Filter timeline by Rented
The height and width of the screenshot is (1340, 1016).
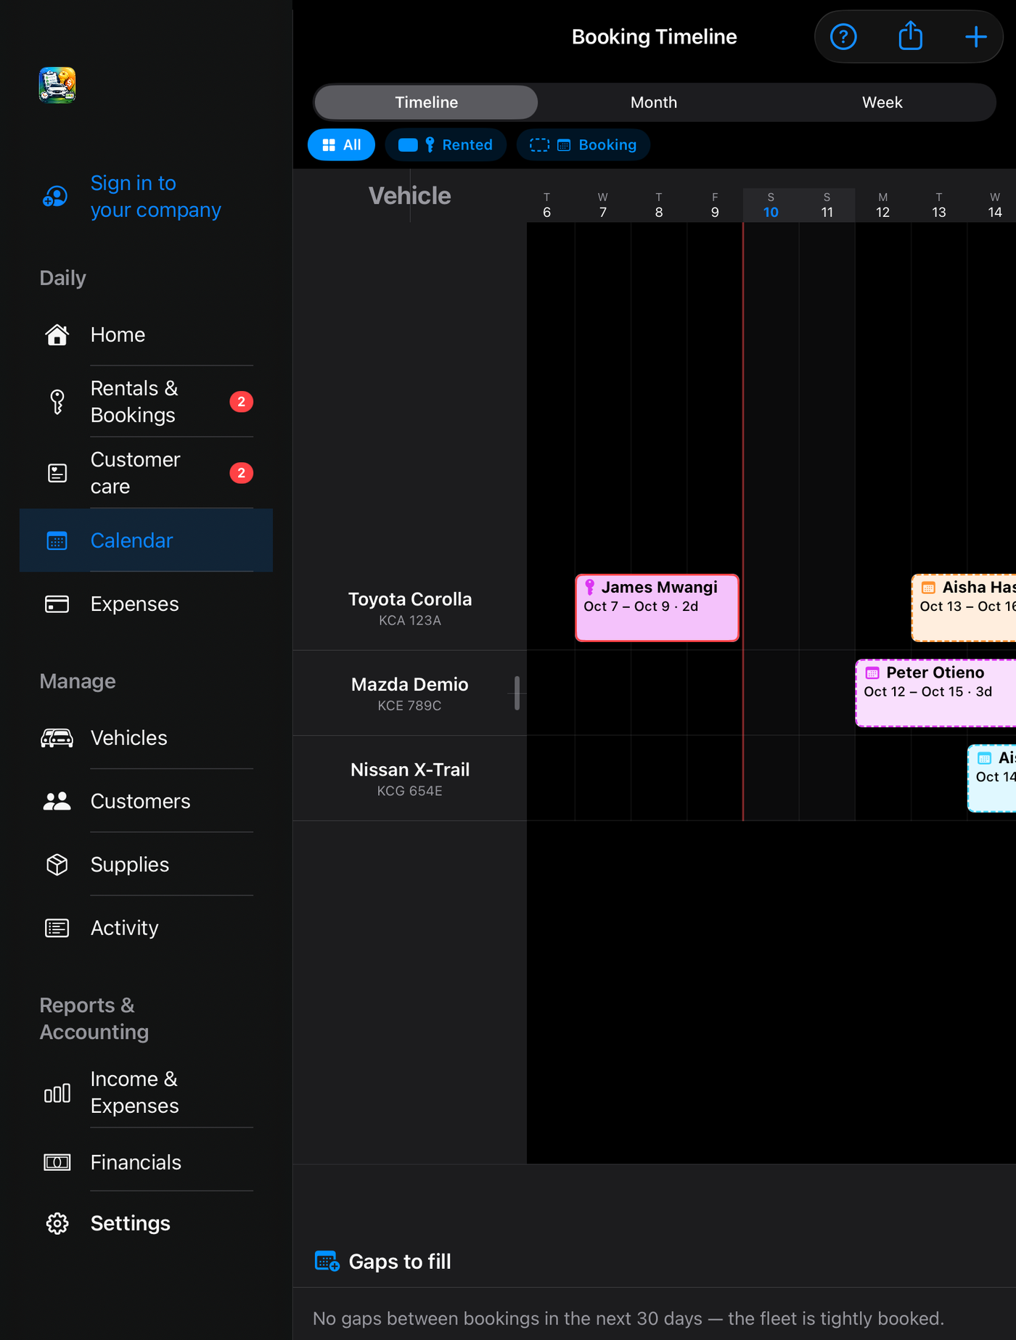click(446, 145)
